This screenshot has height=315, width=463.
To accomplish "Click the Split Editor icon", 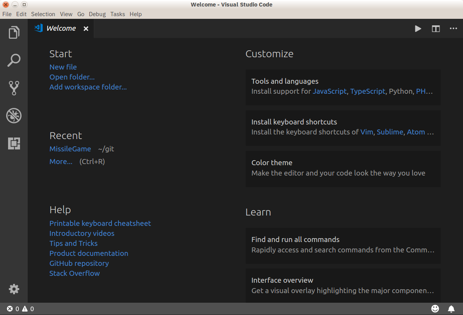I will tap(435, 28).
